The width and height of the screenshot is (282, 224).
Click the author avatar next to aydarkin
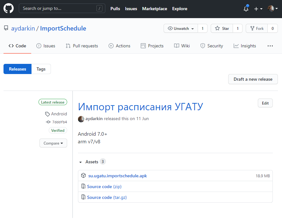(x=81, y=119)
